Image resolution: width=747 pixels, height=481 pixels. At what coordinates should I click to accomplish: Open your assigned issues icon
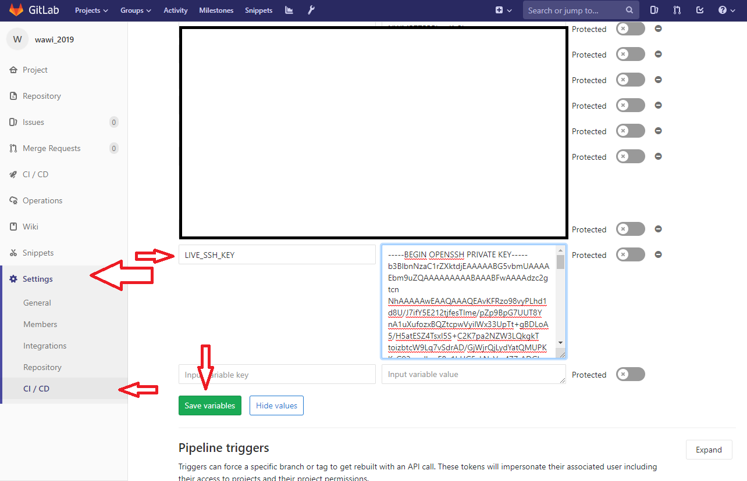[x=653, y=10]
